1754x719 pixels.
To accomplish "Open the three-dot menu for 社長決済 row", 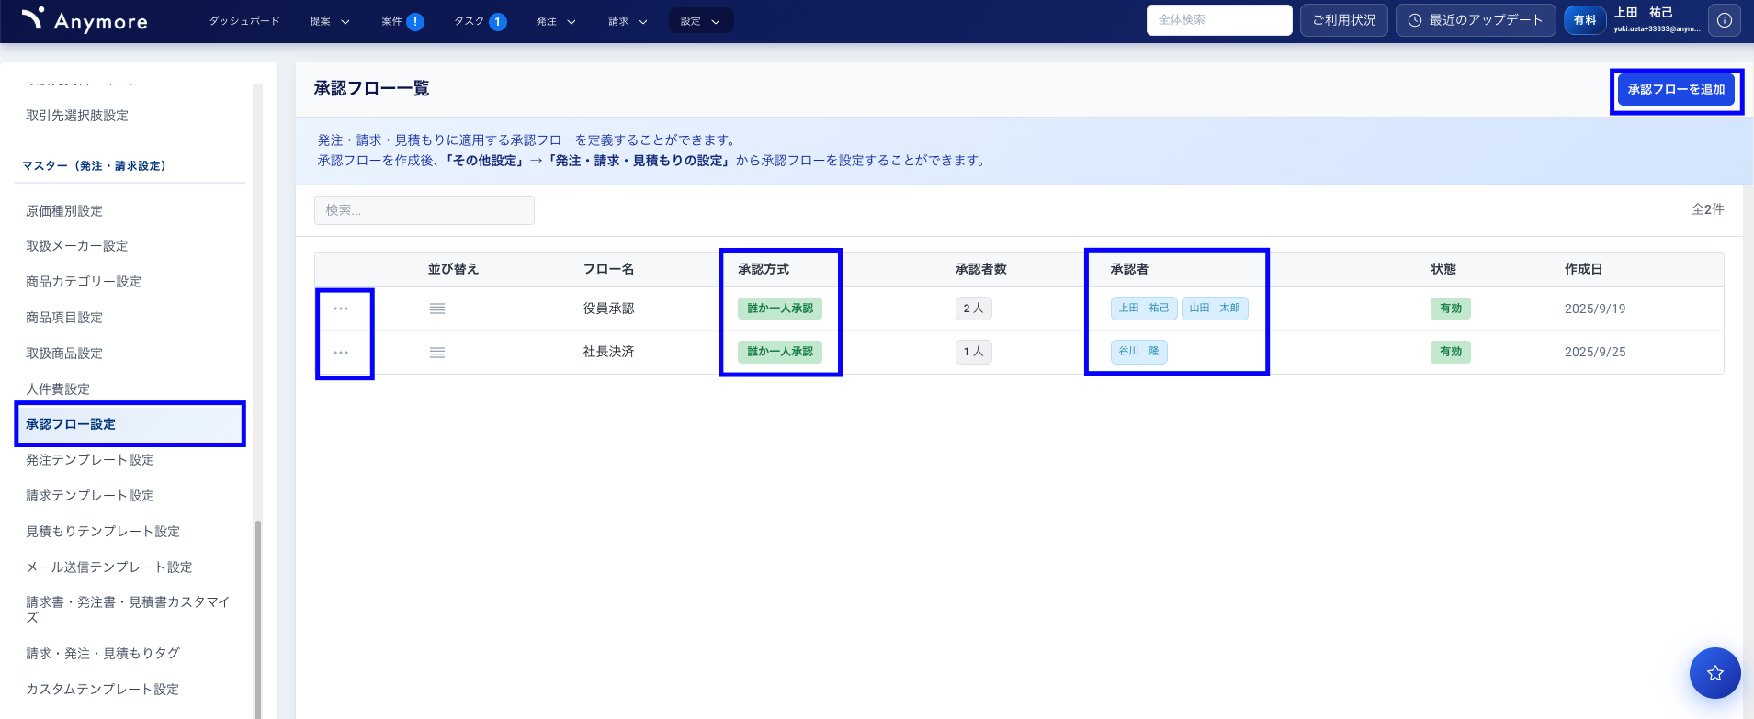I will click(341, 353).
